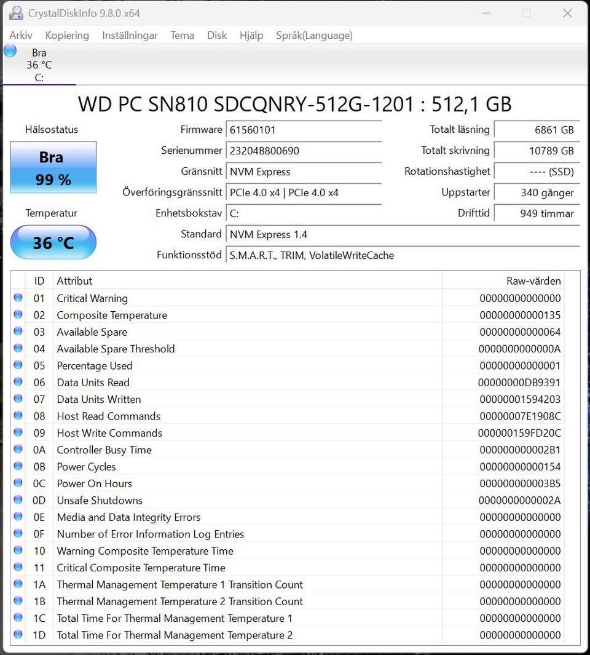Click the status icon beside Critical Warning
The image size is (590, 655).
click(18, 298)
